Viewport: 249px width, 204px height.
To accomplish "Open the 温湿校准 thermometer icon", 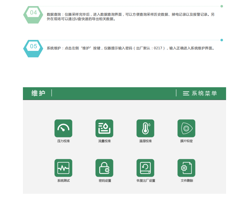I will point(145,128).
